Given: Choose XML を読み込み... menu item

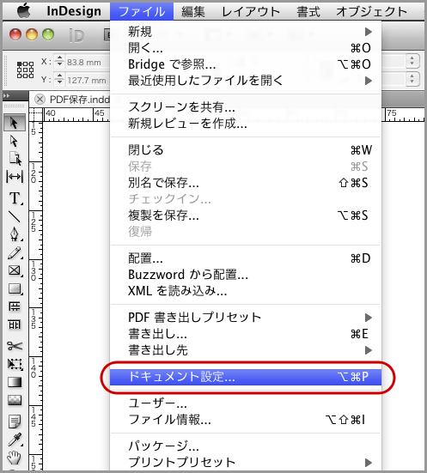Looking at the screenshot, I should tap(246, 291).
